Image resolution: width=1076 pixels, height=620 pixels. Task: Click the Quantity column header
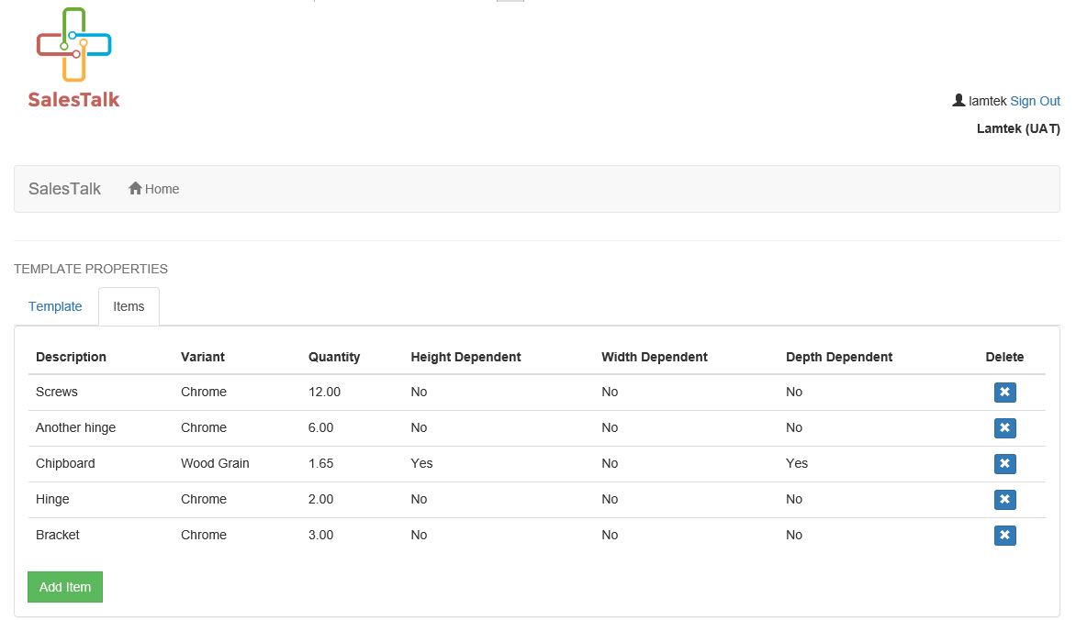coord(334,357)
